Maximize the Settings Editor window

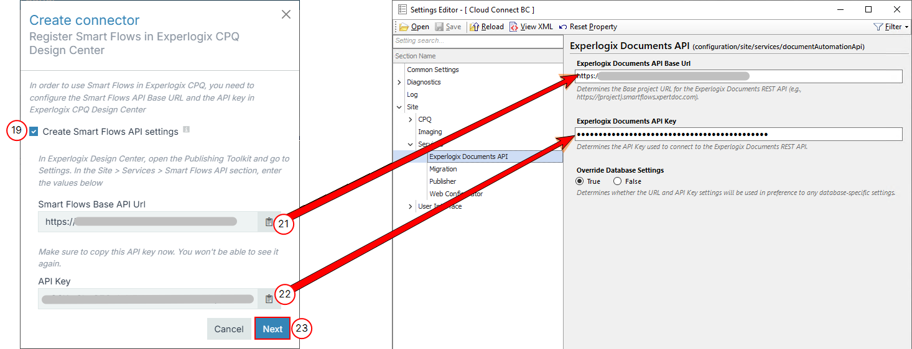868,9
